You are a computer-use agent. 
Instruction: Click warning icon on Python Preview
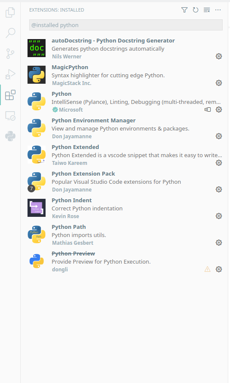coord(208,269)
